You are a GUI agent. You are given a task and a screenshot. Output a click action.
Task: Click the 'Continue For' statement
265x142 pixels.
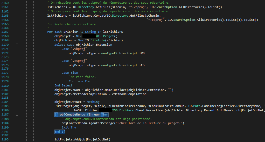(80, 81)
